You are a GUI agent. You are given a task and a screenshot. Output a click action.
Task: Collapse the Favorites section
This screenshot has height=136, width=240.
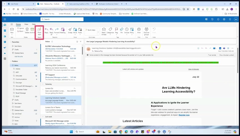pos(11,42)
